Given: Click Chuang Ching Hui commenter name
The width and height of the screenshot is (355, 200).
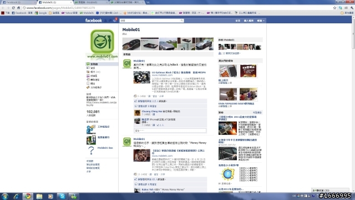Looking at the screenshot, I should coord(152,111).
